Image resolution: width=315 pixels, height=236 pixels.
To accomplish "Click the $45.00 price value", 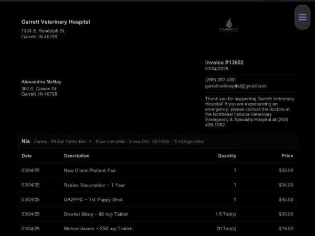I will click(x=286, y=200).
